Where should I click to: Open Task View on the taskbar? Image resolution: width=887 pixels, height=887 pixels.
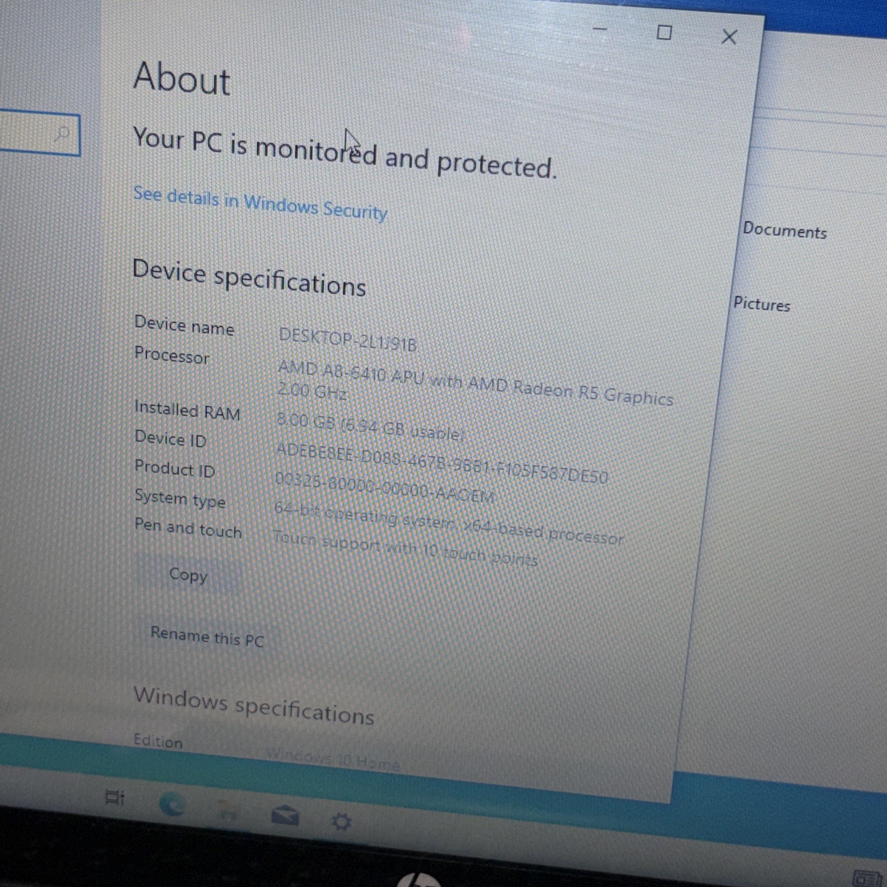tap(115, 798)
